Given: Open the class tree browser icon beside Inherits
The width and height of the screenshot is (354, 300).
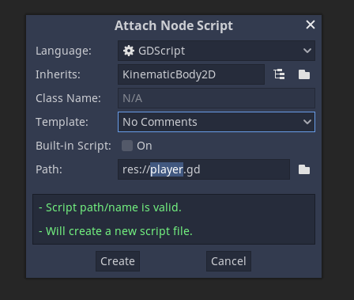Looking at the screenshot, I should coord(279,74).
